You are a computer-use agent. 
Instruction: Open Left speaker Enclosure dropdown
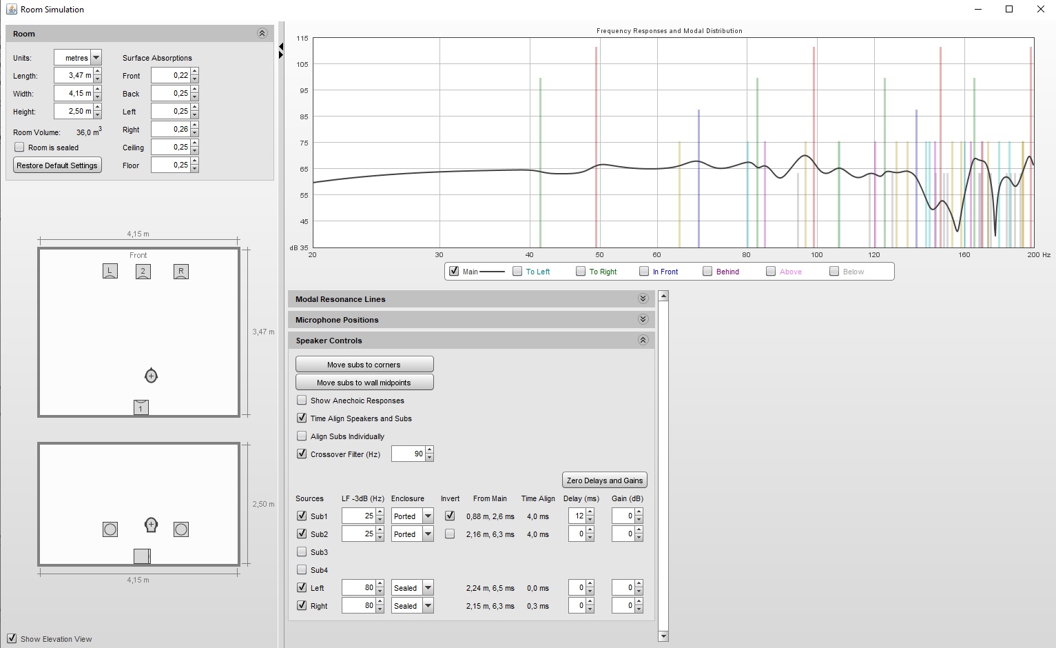click(428, 587)
